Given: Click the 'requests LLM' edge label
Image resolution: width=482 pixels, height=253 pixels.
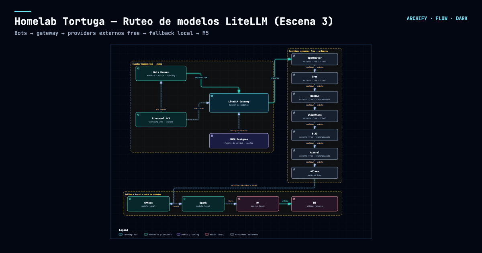Looking at the screenshot, I should pyautogui.click(x=201, y=78).
